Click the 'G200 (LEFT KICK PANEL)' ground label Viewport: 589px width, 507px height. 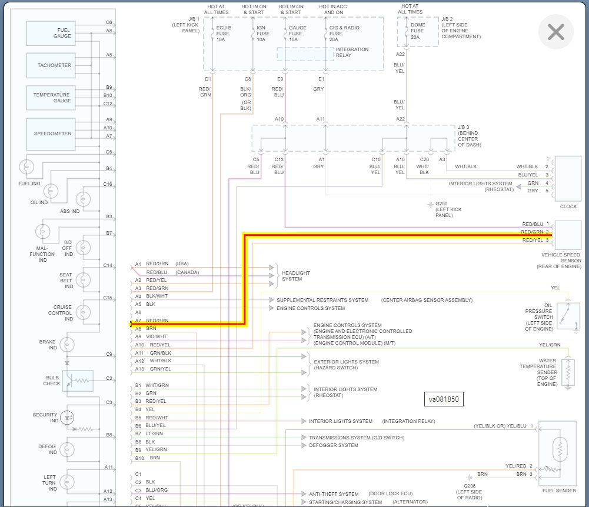click(448, 209)
